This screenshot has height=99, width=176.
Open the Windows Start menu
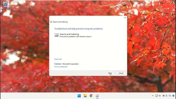coord(79,96)
